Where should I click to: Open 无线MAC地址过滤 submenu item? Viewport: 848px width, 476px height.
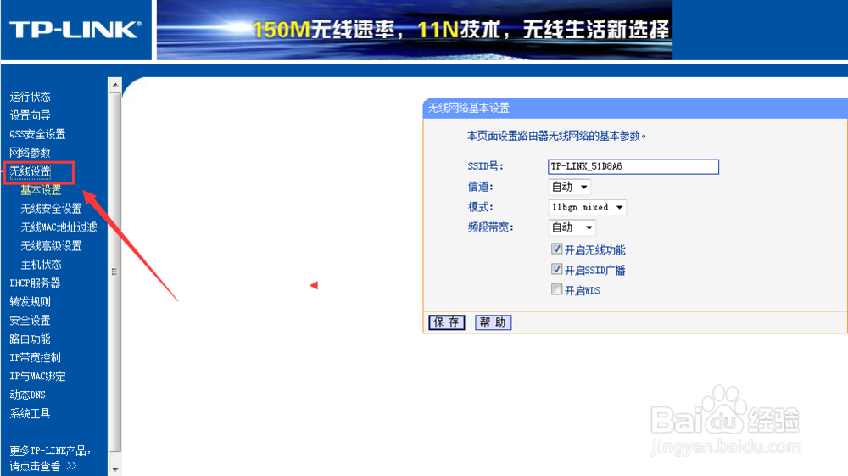59,227
